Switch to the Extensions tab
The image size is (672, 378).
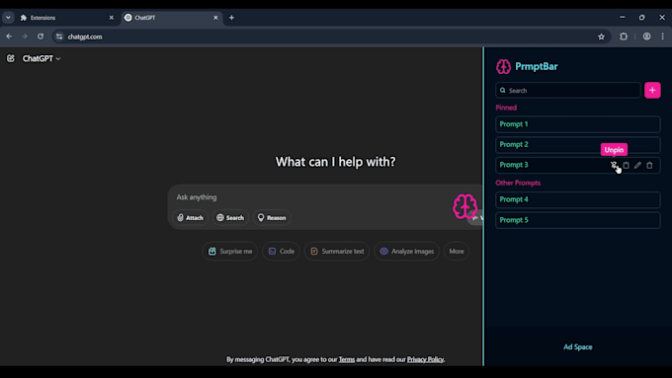[x=68, y=18]
